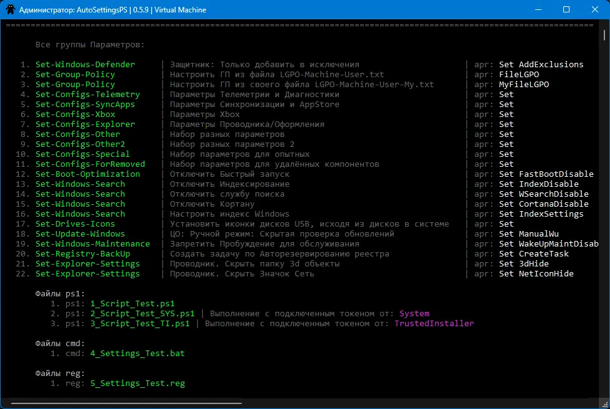Click the 'Set WSearchDisable' argument
Image resolution: width=610 pixels, height=409 pixels.
point(544,194)
